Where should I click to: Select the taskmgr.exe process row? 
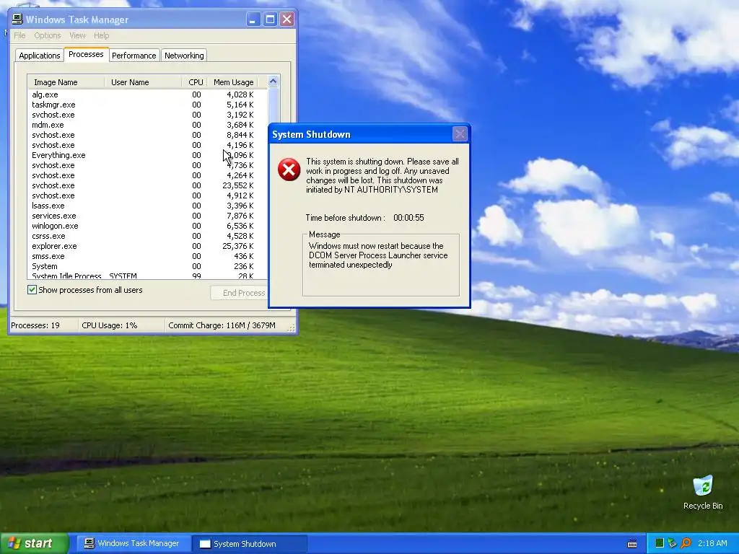pyautogui.click(x=147, y=105)
